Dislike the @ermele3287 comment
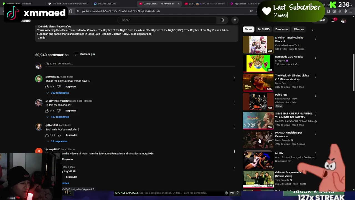355x200 pixels. tap(59, 87)
